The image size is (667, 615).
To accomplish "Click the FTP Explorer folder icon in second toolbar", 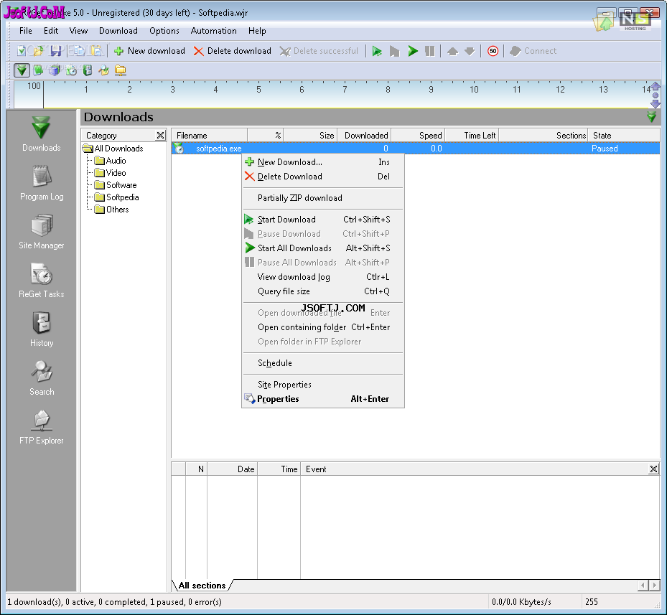I will (121, 70).
